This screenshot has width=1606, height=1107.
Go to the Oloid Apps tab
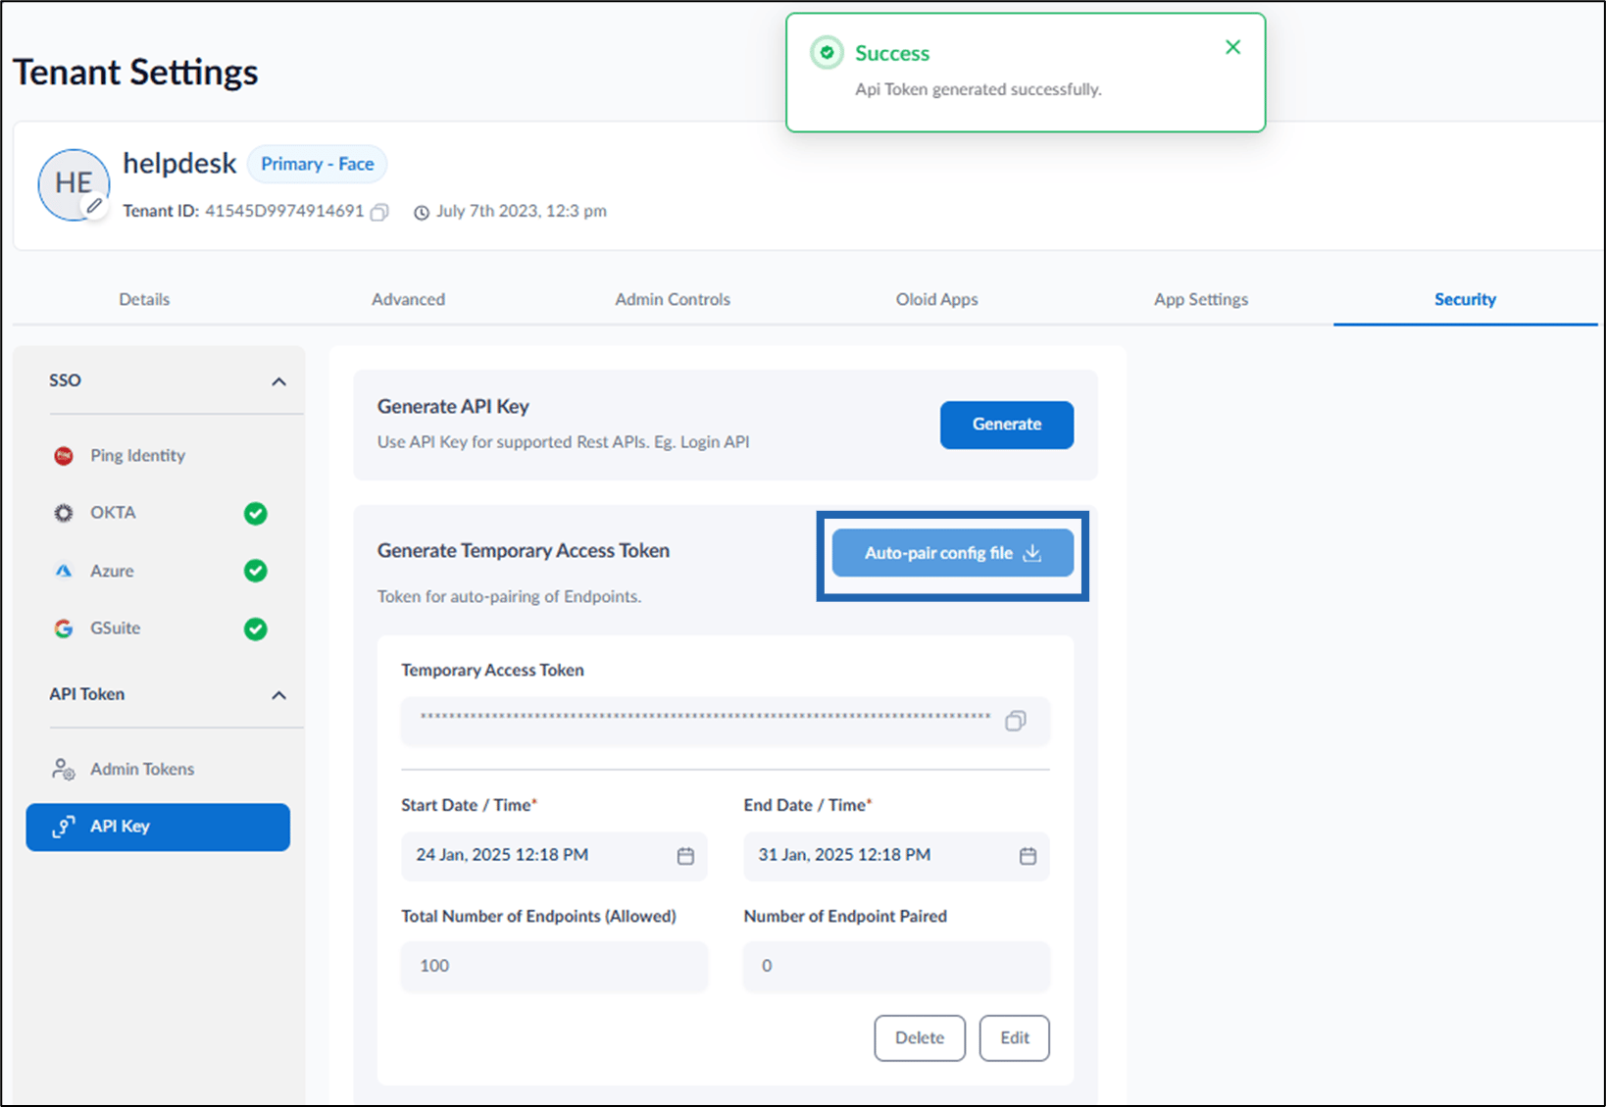(936, 299)
